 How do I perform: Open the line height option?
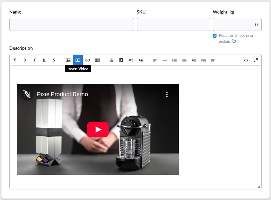pyautogui.click(x=131, y=60)
